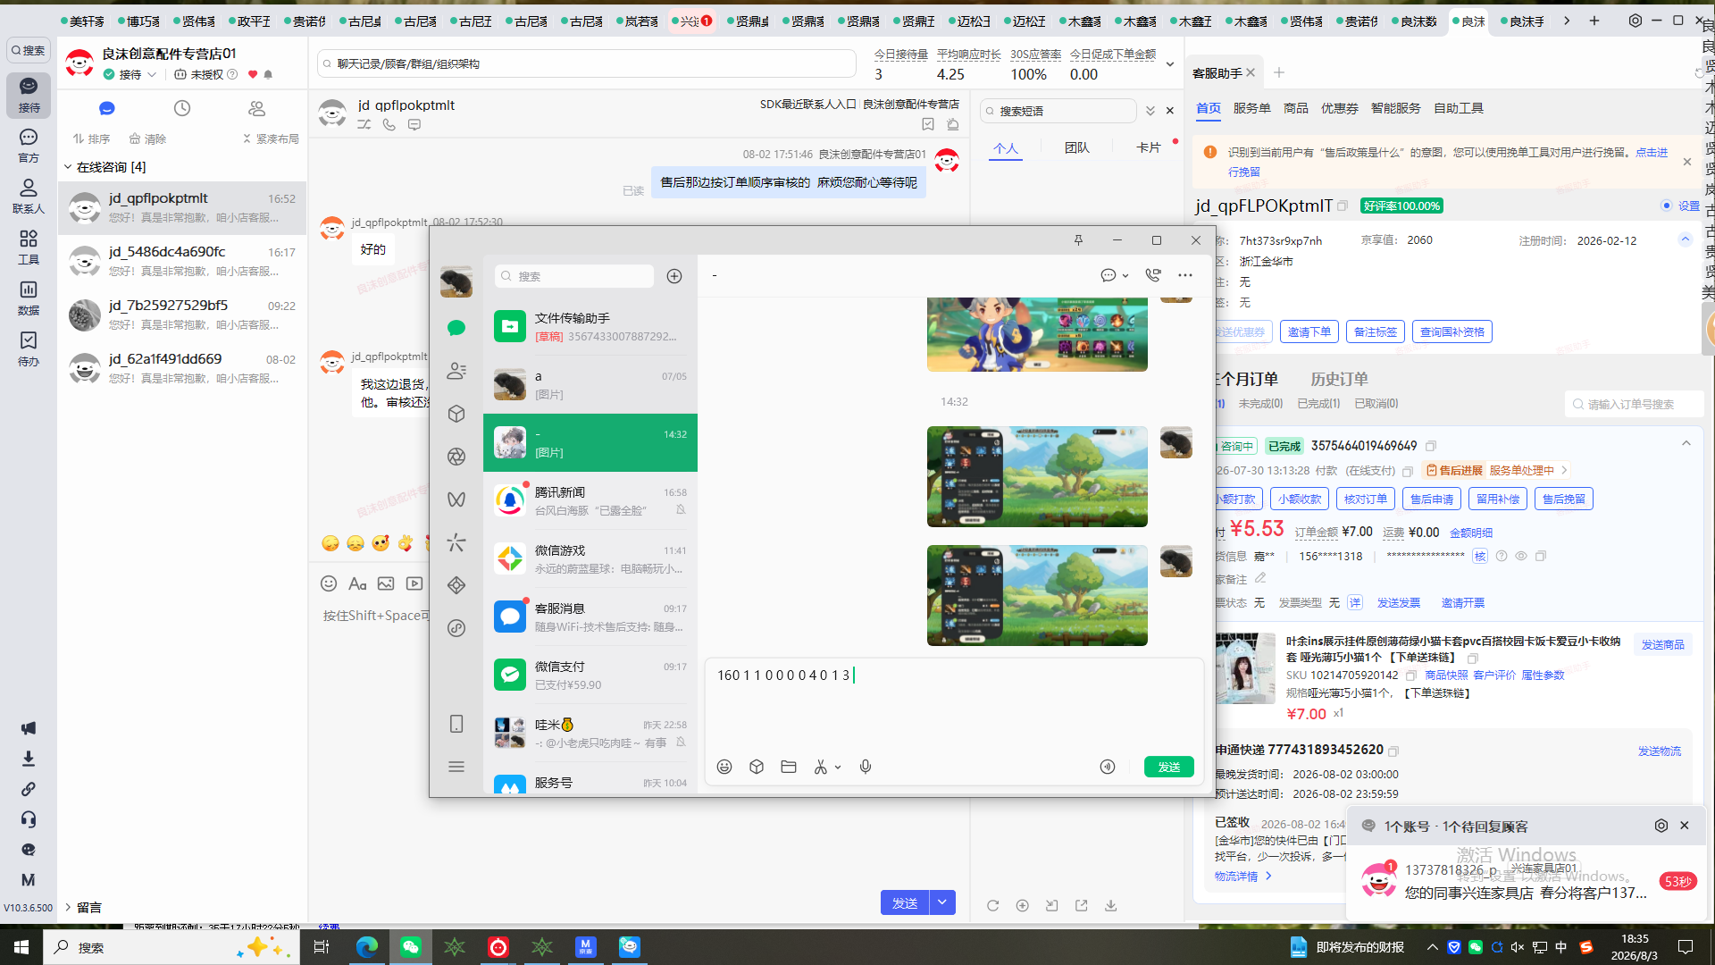The width and height of the screenshot is (1715, 965).
Task: Open the emoji picker in WeChat input toolbar
Action: 724,767
